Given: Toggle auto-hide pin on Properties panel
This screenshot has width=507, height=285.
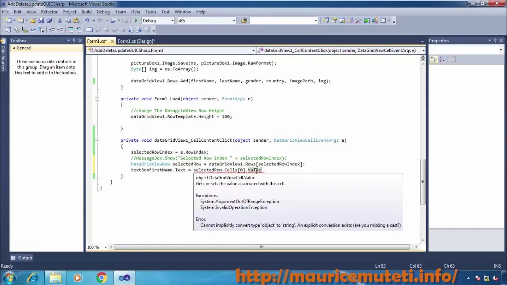Looking at the screenshot, I should pyautogui.click(x=495, y=40).
